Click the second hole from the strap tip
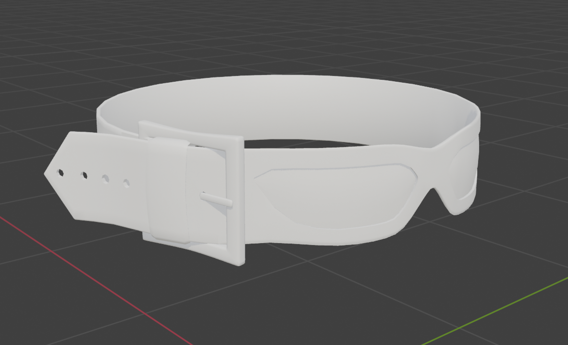This screenshot has height=345, width=568. coord(84,175)
